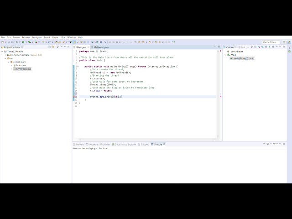Collapse the src folder node
292x219 pixels.
coord(5,58)
